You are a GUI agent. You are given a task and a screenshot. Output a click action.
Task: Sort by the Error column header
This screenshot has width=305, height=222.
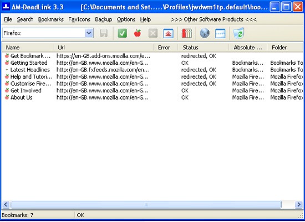[166, 48]
